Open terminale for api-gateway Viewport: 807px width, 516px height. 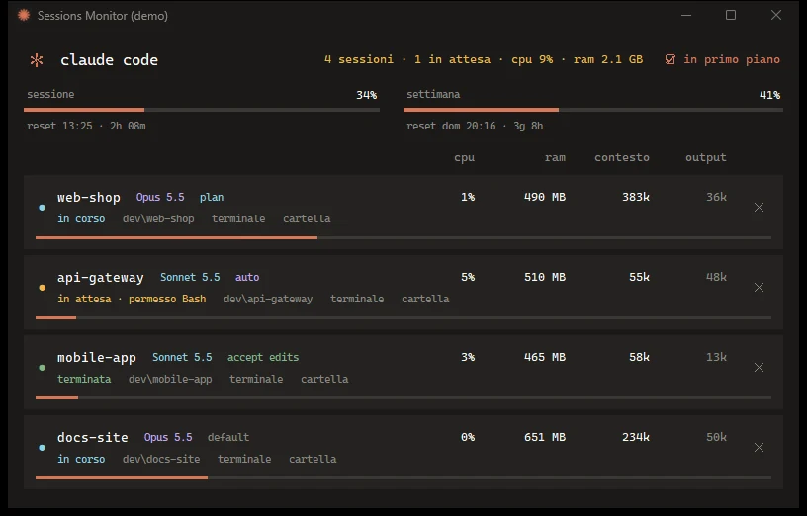click(357, 299)
